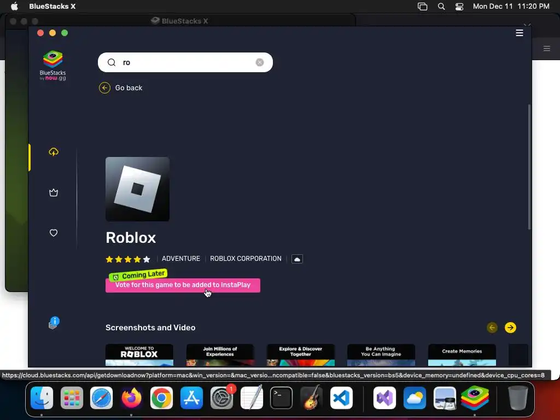This screenshot has height=420, width=560.
Task: Open Visual Studio from the Dock
Action: (x=384, y=398)
